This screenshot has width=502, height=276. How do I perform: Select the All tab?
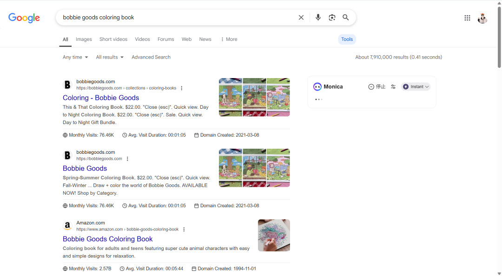coord(66,39)
